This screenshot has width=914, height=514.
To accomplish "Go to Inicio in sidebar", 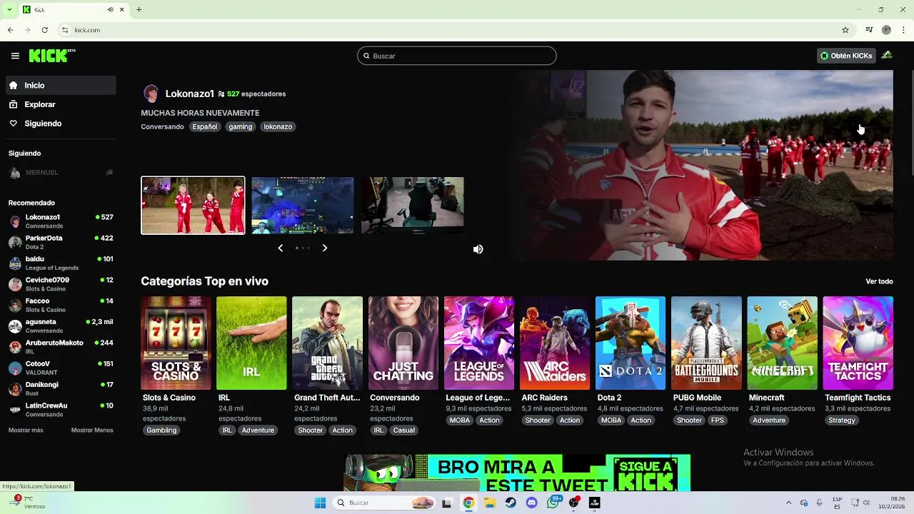I will tap(61, 85).
